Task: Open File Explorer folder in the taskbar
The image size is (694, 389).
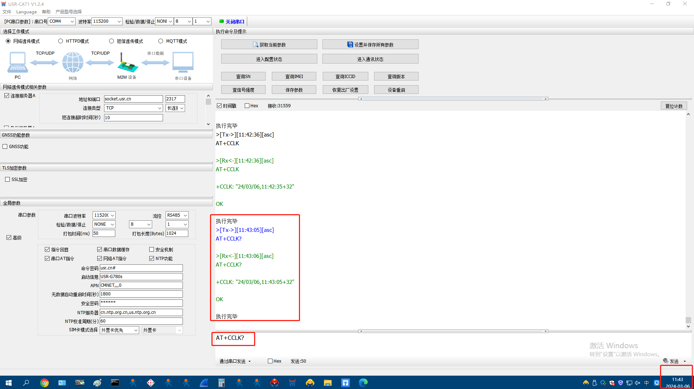Action: (x=328, y=383)
